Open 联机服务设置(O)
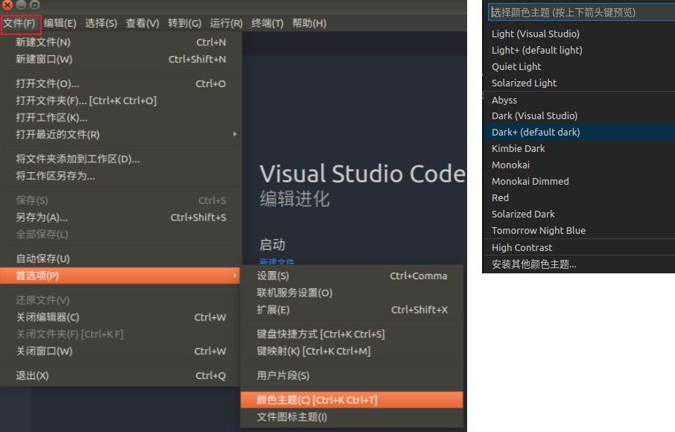The height and width of the screenshot is (432, 675). coord(352,293)
